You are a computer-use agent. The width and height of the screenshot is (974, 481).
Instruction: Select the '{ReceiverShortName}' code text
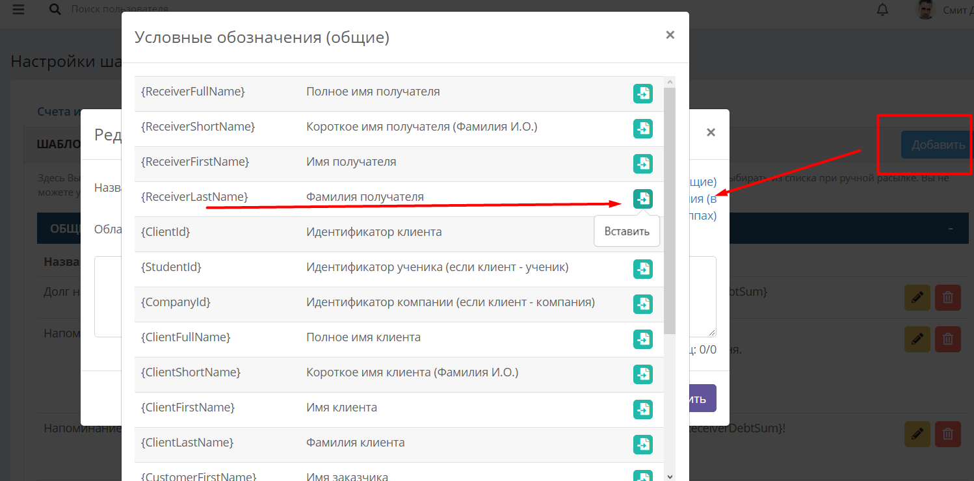pyautogui.click(x=198, y=127)
